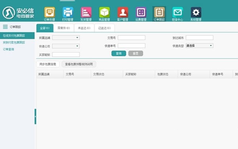Select 货到付款包裹跟踪 in the sidebar

point(14,42)
